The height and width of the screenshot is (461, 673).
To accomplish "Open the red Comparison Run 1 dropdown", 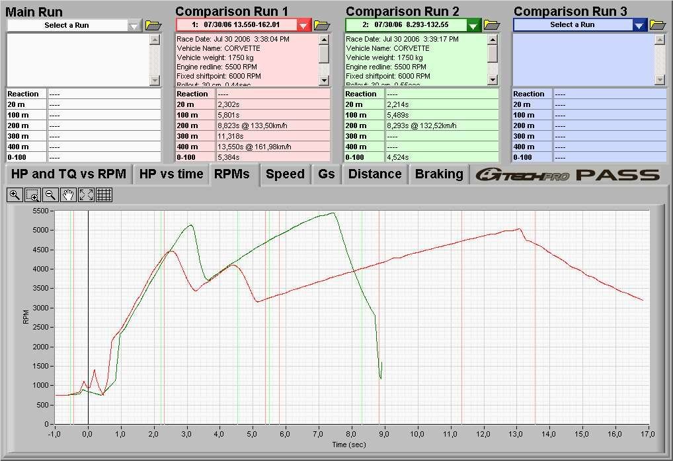I will coord(303,25).
